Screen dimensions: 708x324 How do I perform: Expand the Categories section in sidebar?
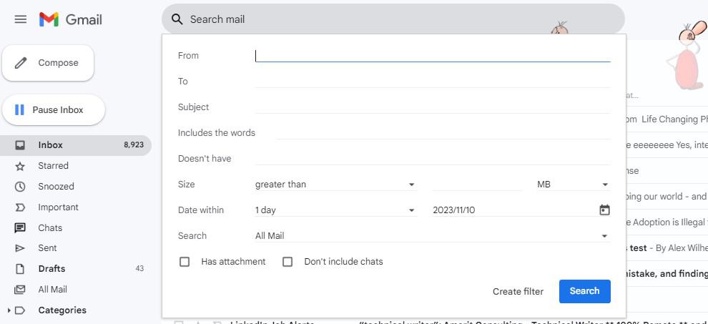[9, 310]
